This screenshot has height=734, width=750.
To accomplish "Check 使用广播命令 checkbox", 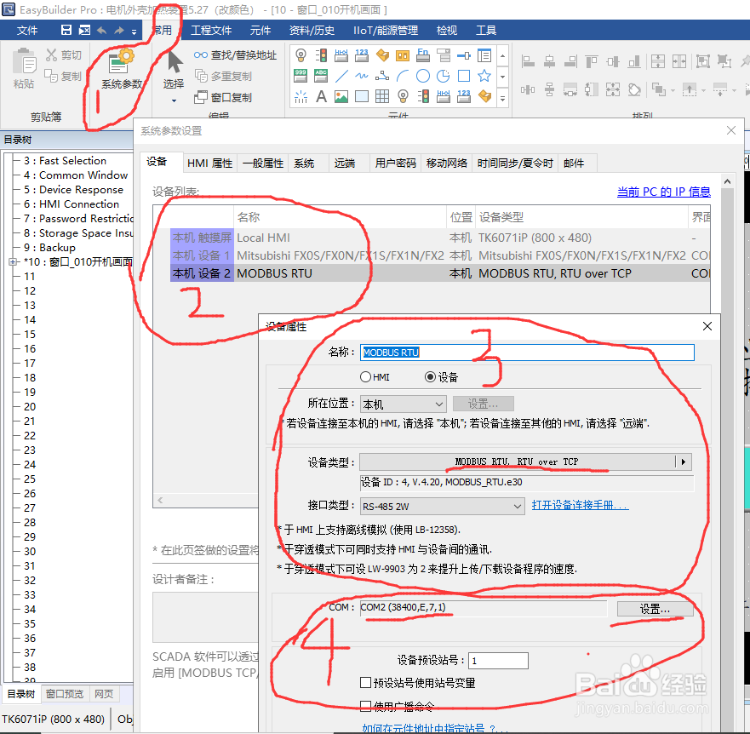I will pyautogui.click(x=365, y=706).
